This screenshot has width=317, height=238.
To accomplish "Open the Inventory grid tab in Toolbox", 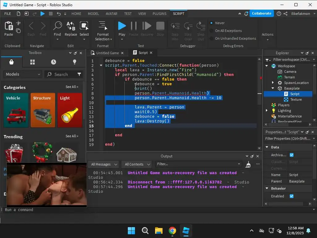I will tap(32, 62).
